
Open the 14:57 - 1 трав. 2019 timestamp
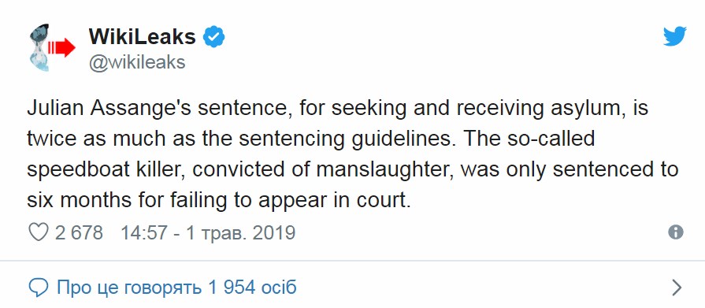208,233
